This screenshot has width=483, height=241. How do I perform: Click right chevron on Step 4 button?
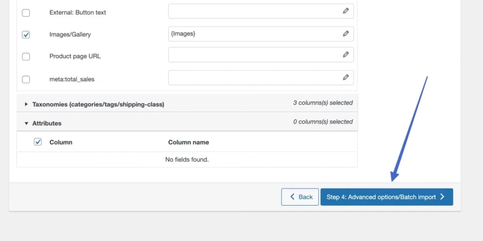442,197
